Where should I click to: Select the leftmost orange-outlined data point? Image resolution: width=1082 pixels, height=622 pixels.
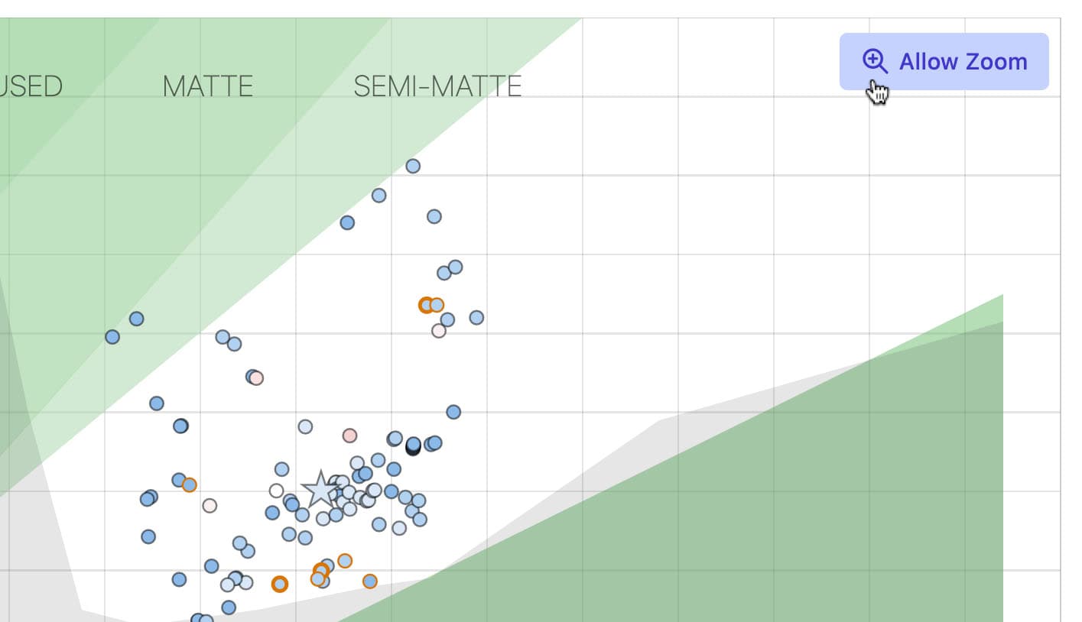coord(190,485)
